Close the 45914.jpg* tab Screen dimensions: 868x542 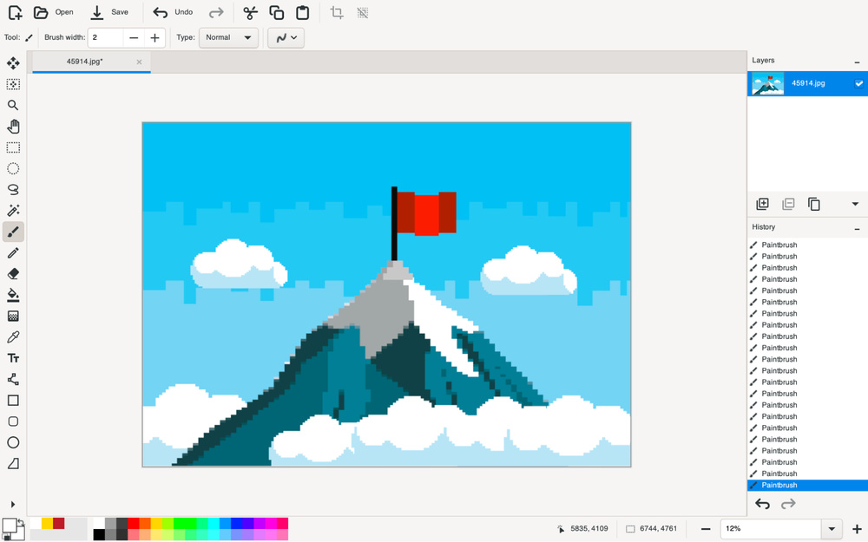(x=139, y=62)
